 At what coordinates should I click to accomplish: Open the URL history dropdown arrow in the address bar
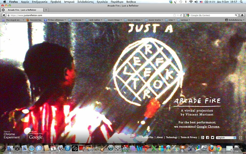178,15
